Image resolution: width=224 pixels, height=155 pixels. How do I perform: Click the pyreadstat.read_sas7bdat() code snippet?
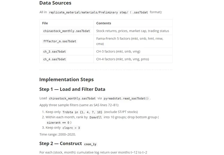click(x=126, y=98)
